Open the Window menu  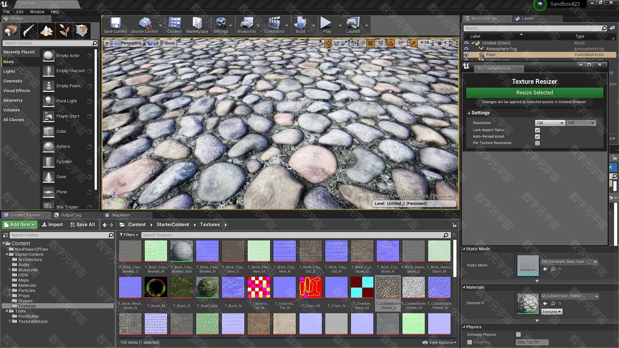(37, 12)
